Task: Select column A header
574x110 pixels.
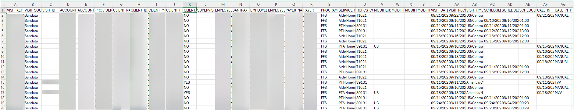Action: coord(15,5)
